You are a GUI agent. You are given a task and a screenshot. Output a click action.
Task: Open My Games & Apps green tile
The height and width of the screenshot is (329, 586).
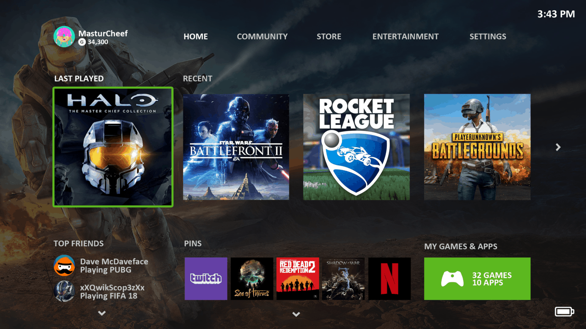pos(477,279)
